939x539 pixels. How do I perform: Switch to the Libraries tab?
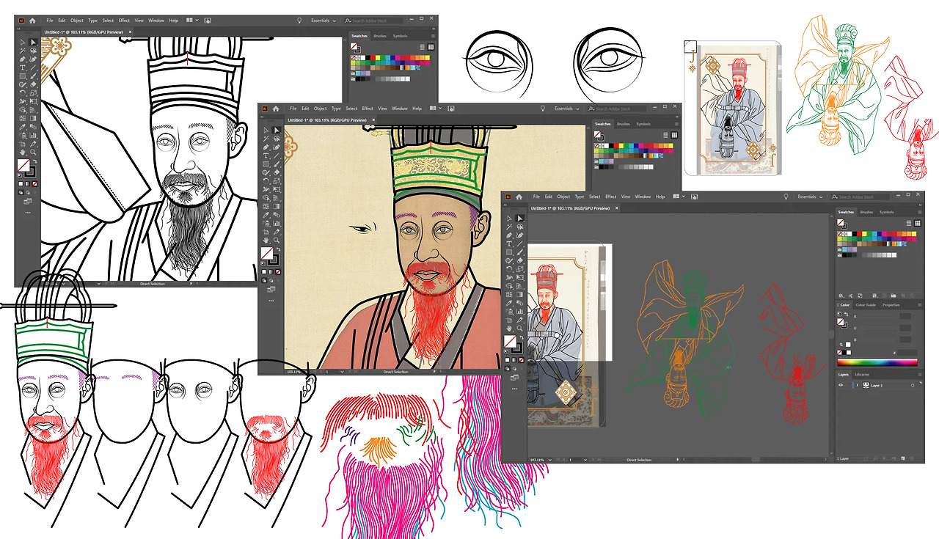(x=862, y=374)
